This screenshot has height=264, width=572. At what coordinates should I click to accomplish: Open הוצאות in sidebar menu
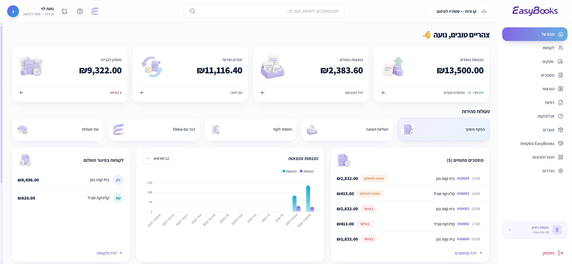point(535,89)
